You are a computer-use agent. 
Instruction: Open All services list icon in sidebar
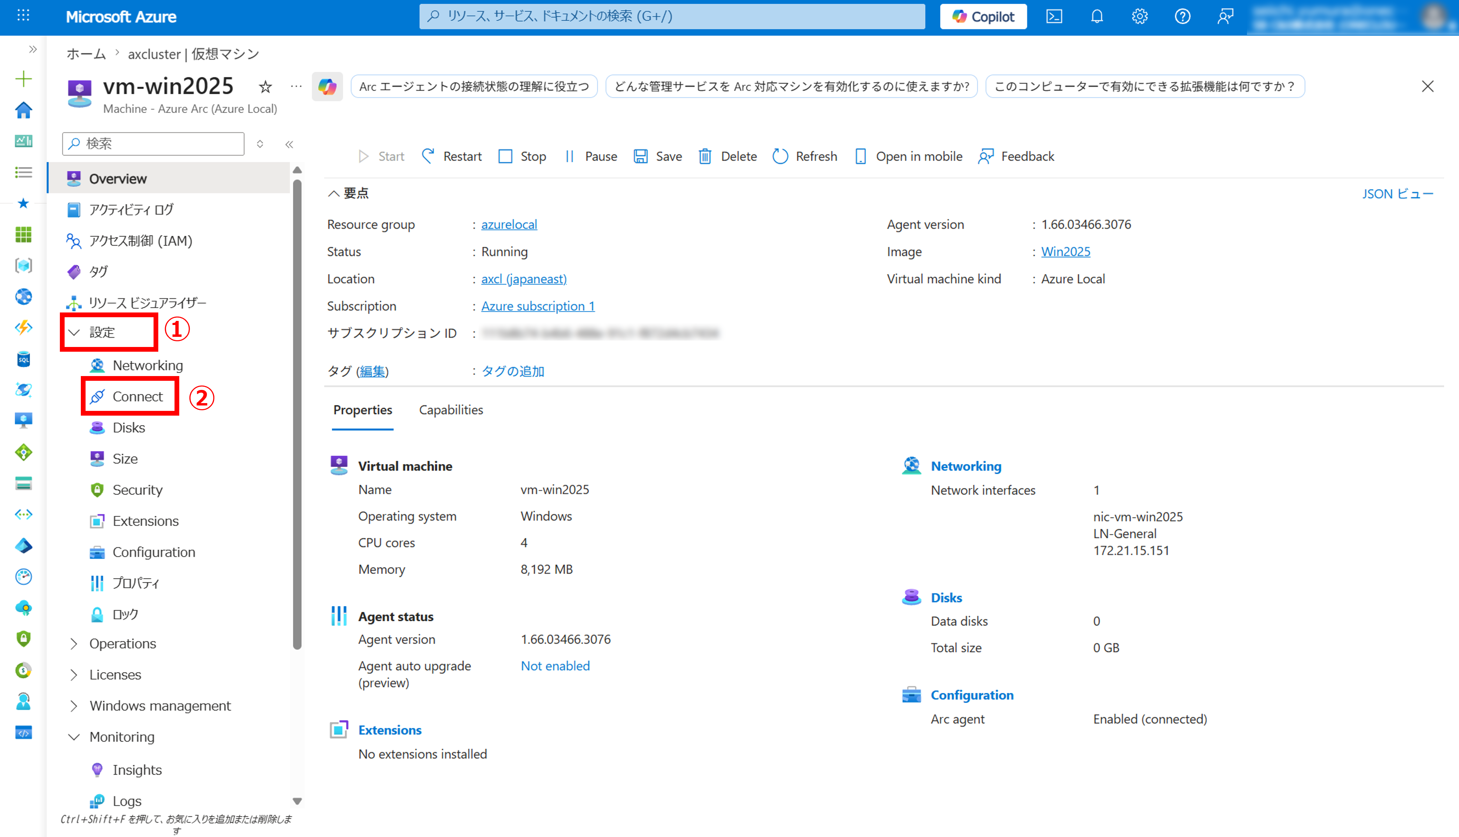point(24,172)
